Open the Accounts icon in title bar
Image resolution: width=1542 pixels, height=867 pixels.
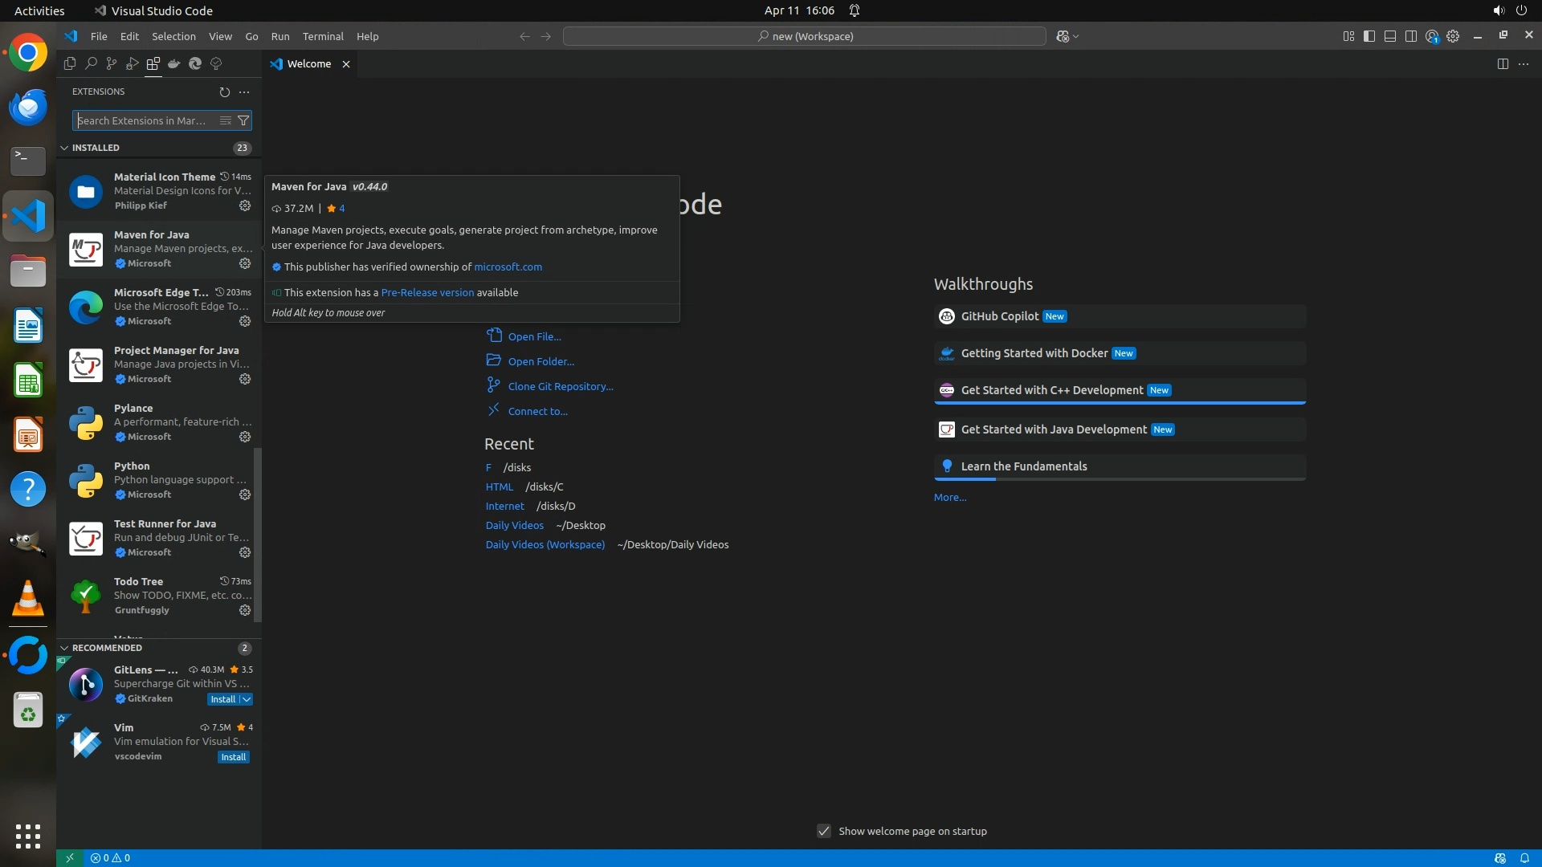[1432, 36]
